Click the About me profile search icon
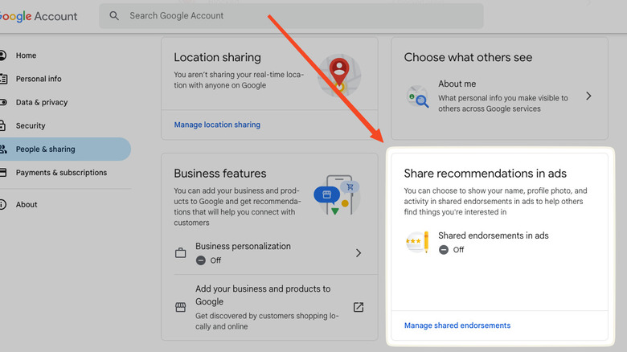 tap(417, 96)
